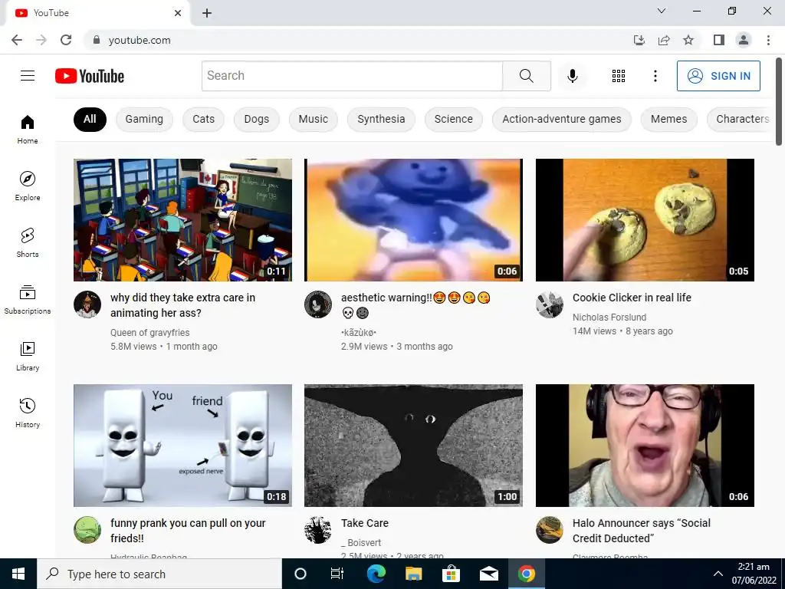Open cookie video thumbnail
This screenshot has height=589, width=785.
tap(645, 220)
